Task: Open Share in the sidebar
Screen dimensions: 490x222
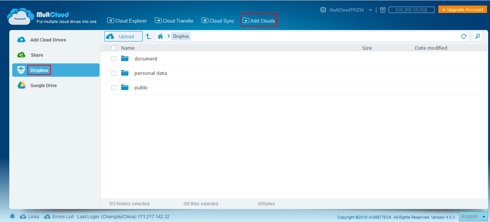Action: pos(56,55)
